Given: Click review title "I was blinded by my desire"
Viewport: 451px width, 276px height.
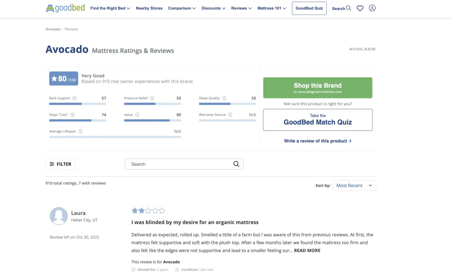Looking at the screenshot, I should coord(195,222).
